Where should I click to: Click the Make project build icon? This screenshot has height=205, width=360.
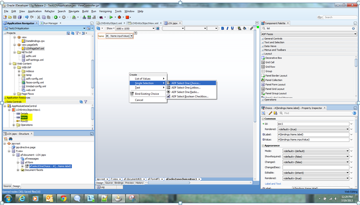(84, 17)
